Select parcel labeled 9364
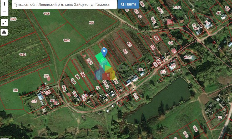 [x=64, y=88]
